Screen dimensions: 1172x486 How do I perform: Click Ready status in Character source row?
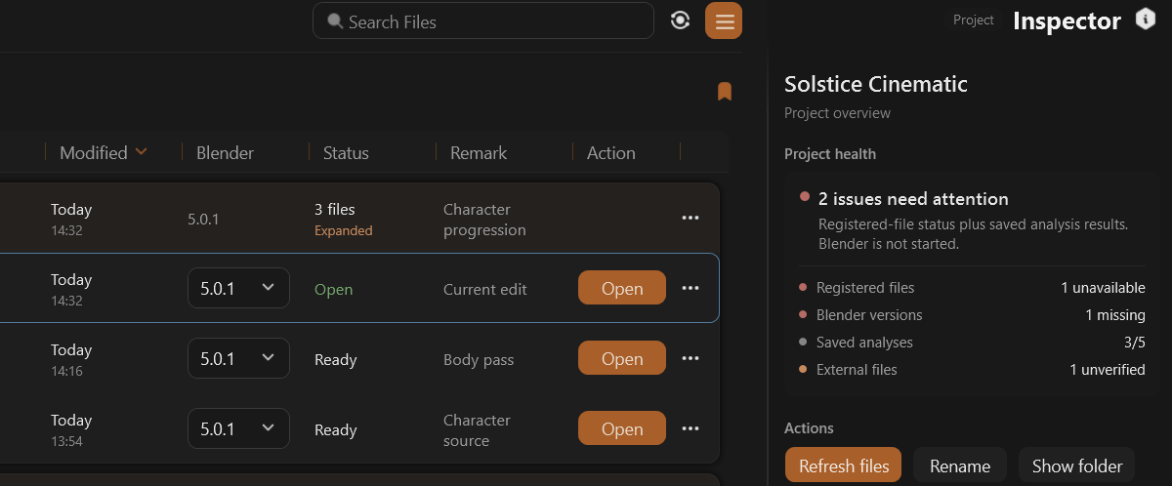(x=336, y=429)
